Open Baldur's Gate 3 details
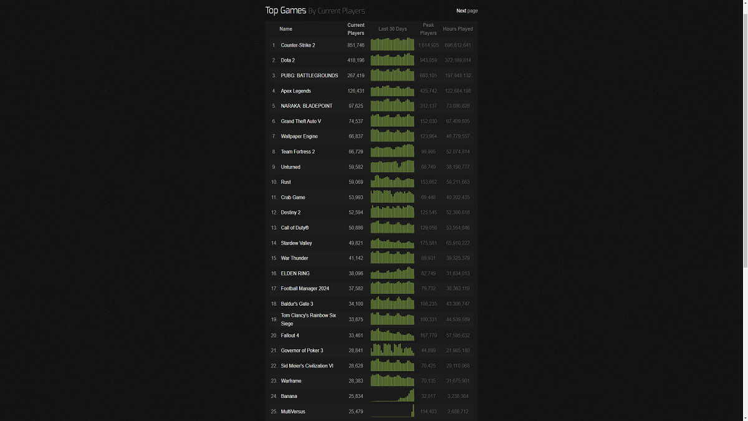The image size is (748, 421). [x=297, y=304]
